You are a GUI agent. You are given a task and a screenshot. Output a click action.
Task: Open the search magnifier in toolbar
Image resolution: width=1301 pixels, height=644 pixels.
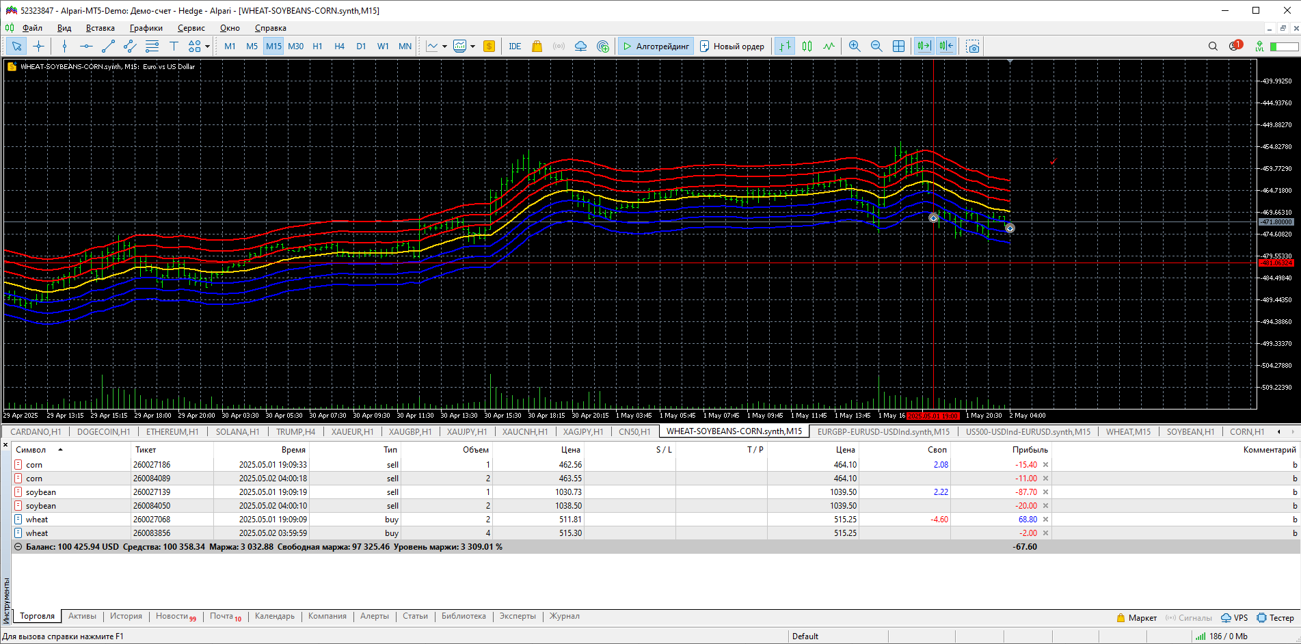pyautogui.click(x=1212, y=46)
